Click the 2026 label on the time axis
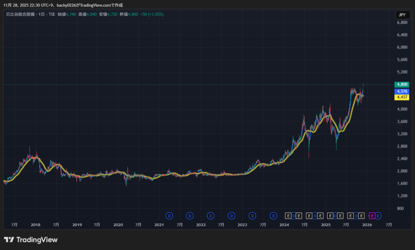Image resolution: width=415 pixels, height=250 pixels. (367, 224)
